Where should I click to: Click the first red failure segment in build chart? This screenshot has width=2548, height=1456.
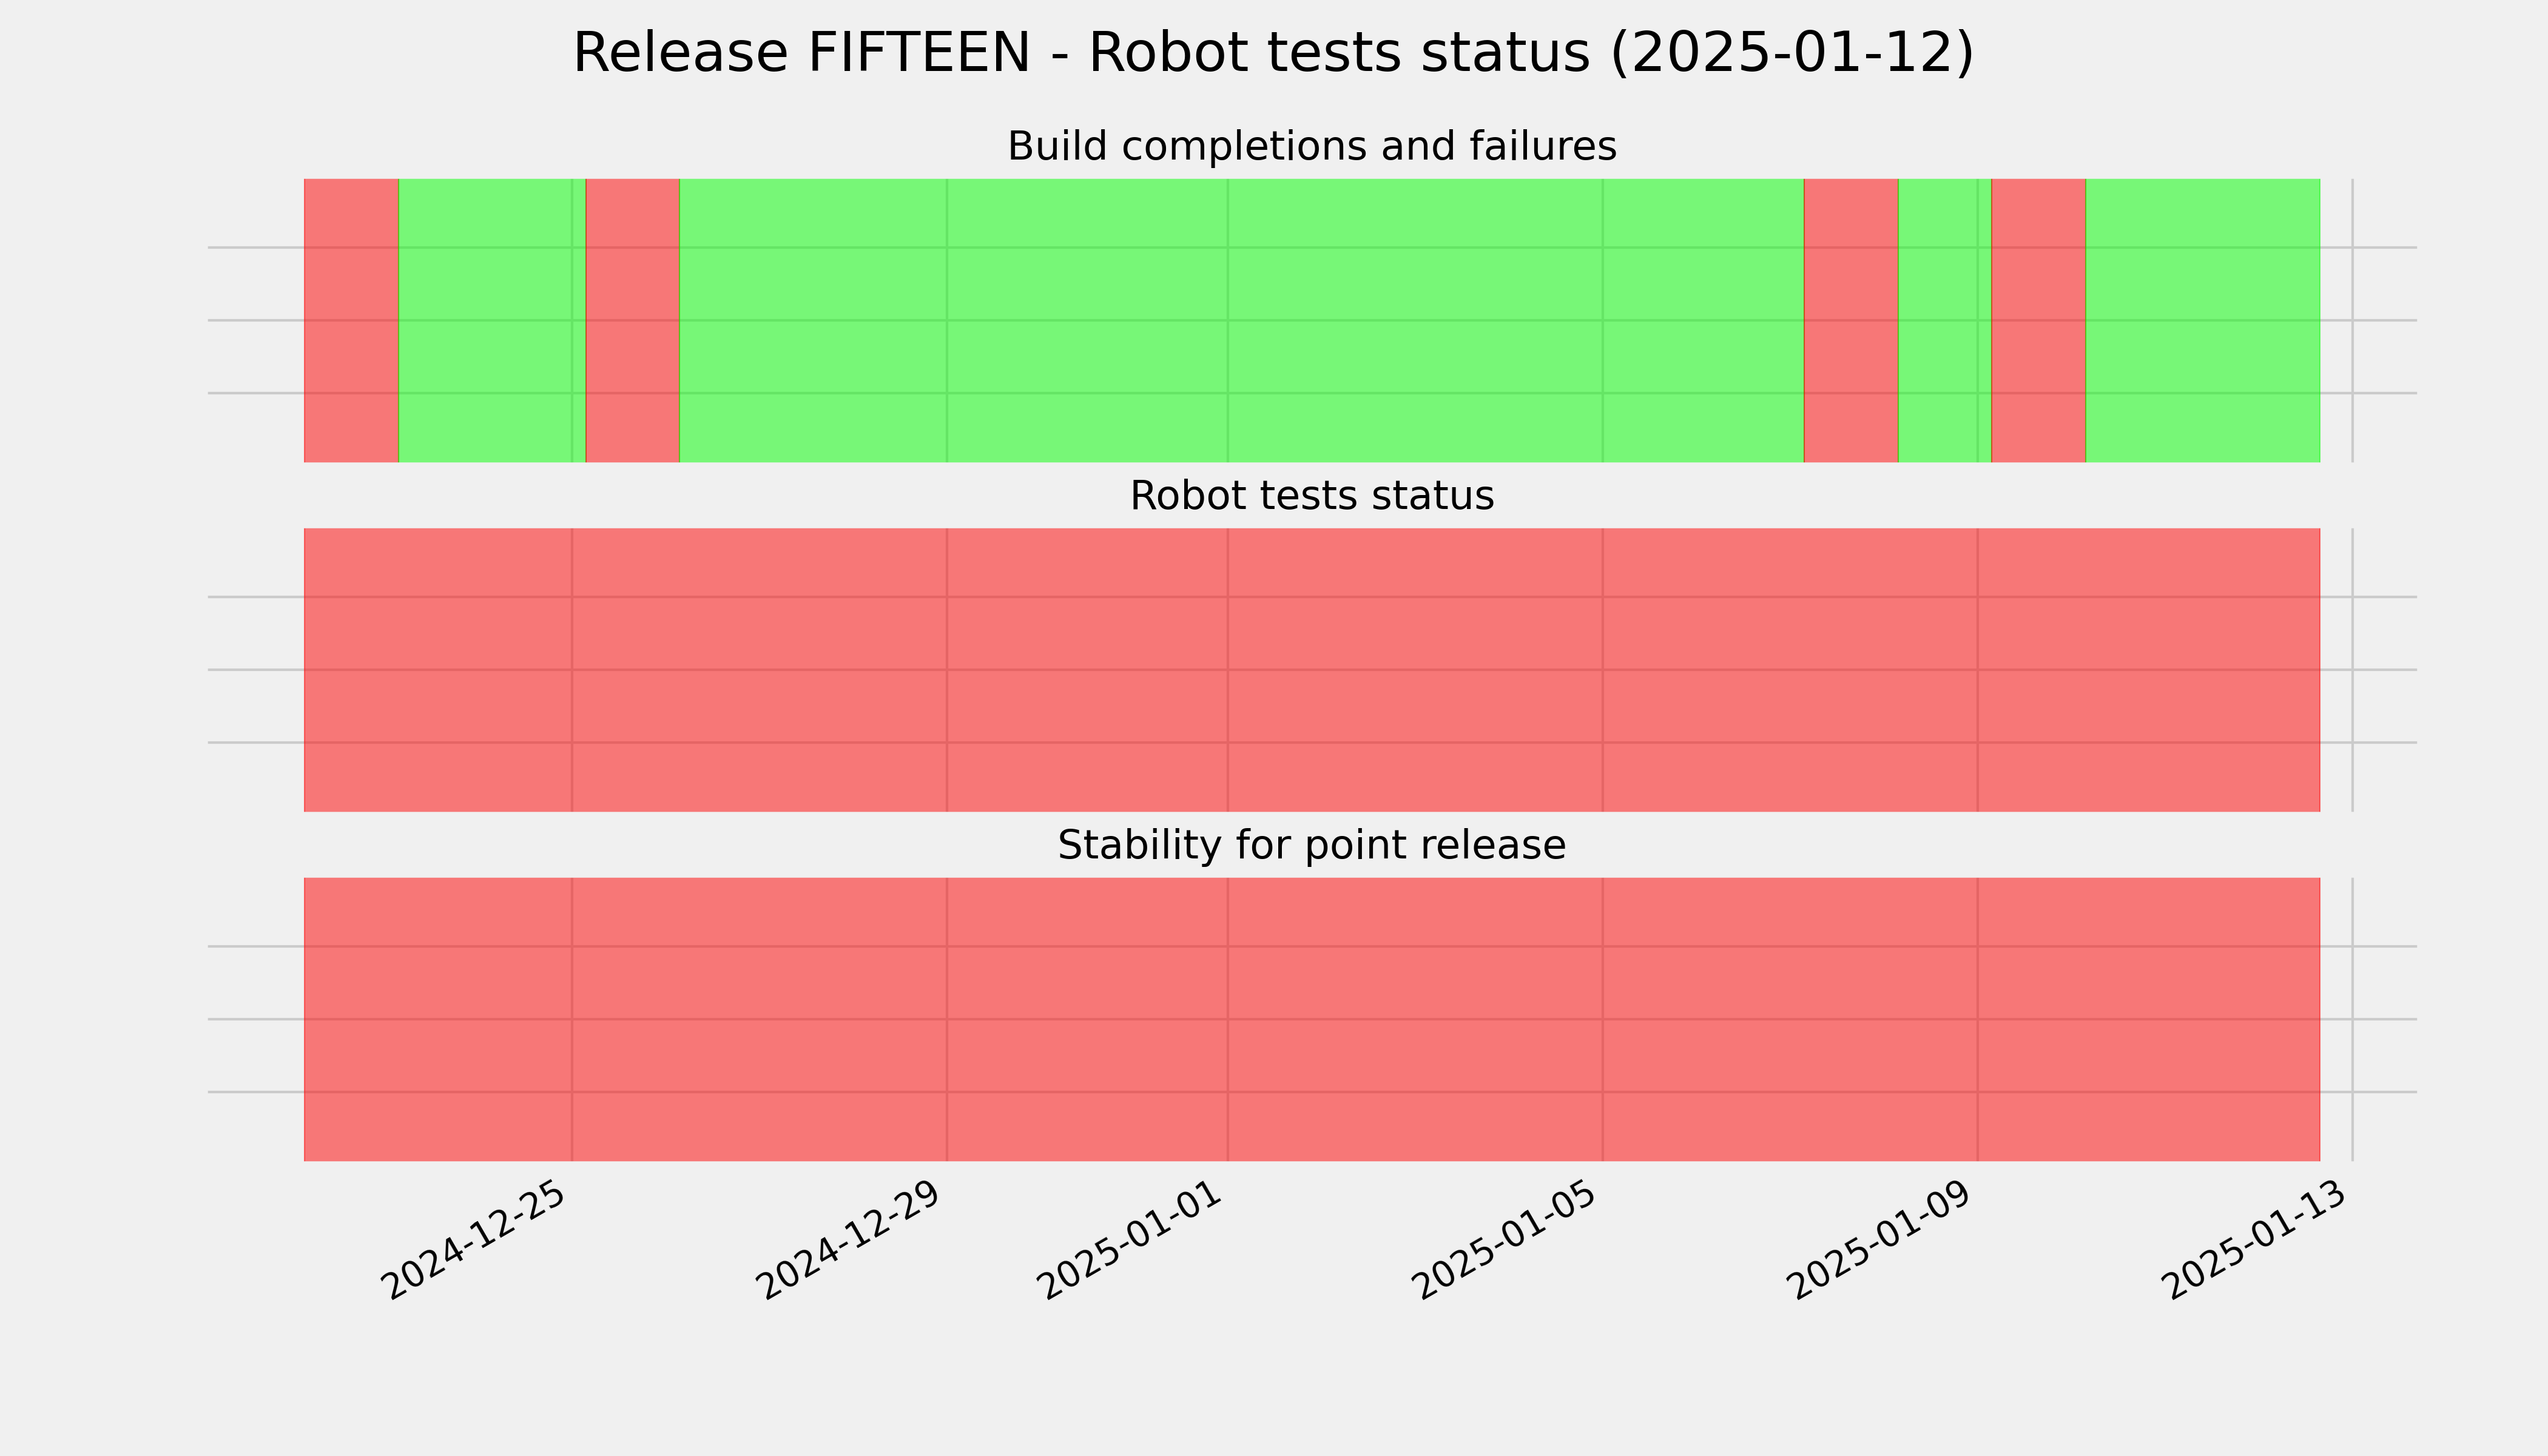coord(351,320)
